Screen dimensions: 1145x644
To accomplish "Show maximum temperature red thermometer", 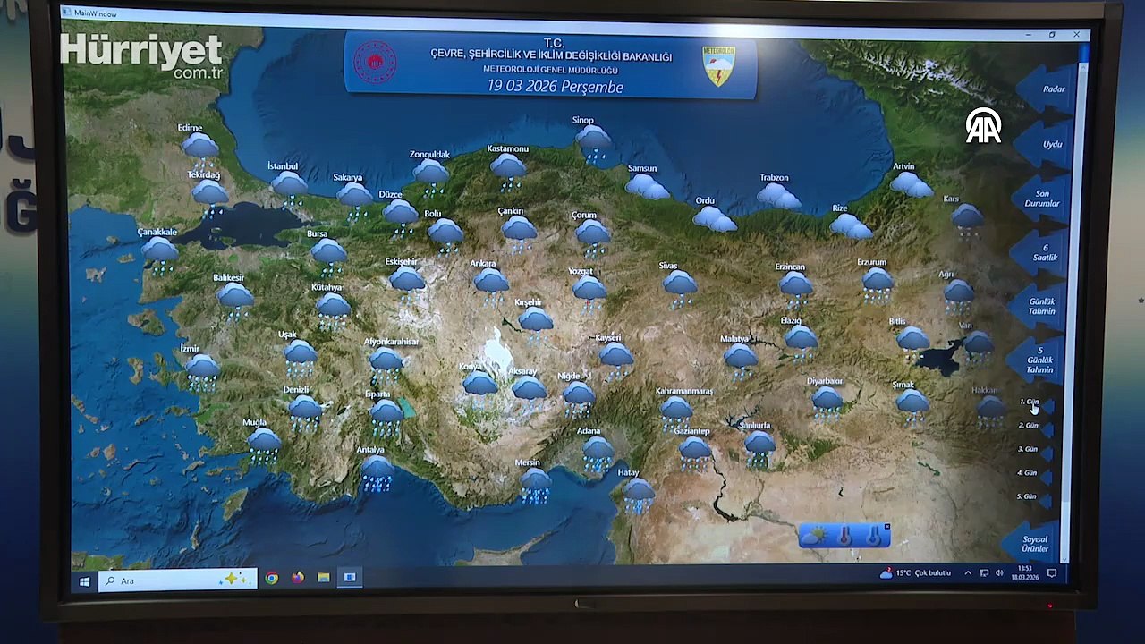I will coord(845,537).
